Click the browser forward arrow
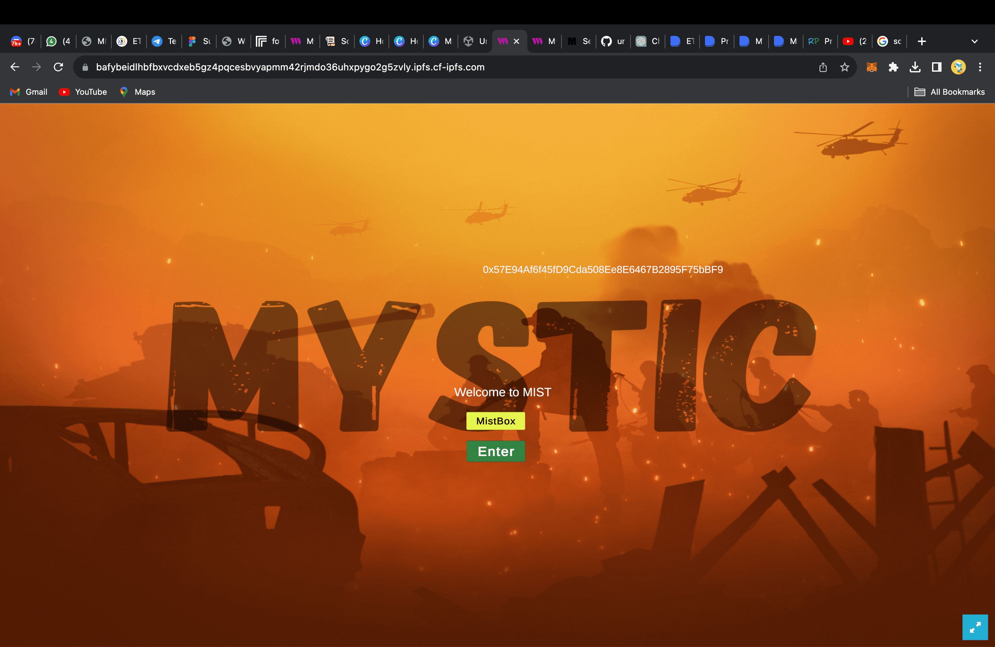Viewport: 995px width, 647px height. coord(37,67)
